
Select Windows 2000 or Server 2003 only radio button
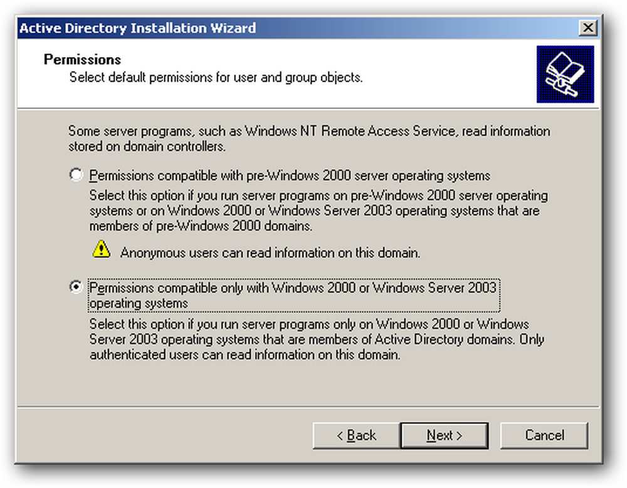pyautogui.click(x=76, y=287)
